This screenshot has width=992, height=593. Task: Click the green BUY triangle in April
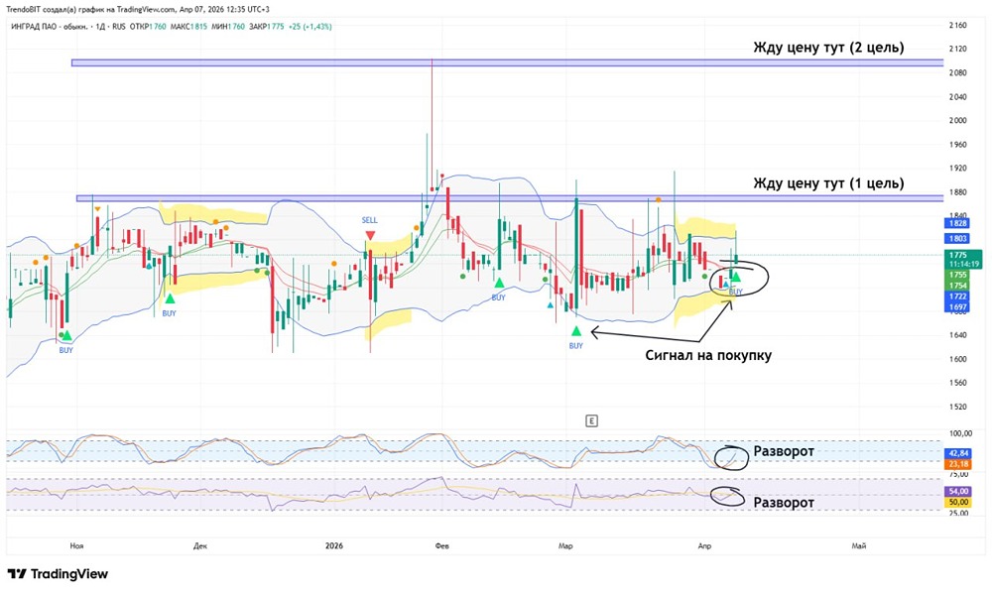click(x=736, y=277)
